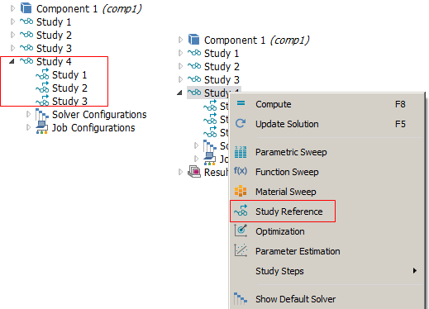Click the Function Sweep f(x) icon
The image size is (429, 309).
(241, 171)
